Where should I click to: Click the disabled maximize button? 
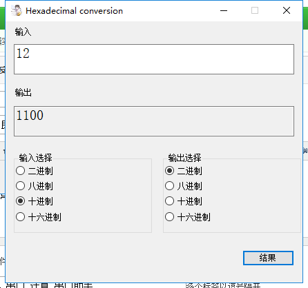(255, 10)
